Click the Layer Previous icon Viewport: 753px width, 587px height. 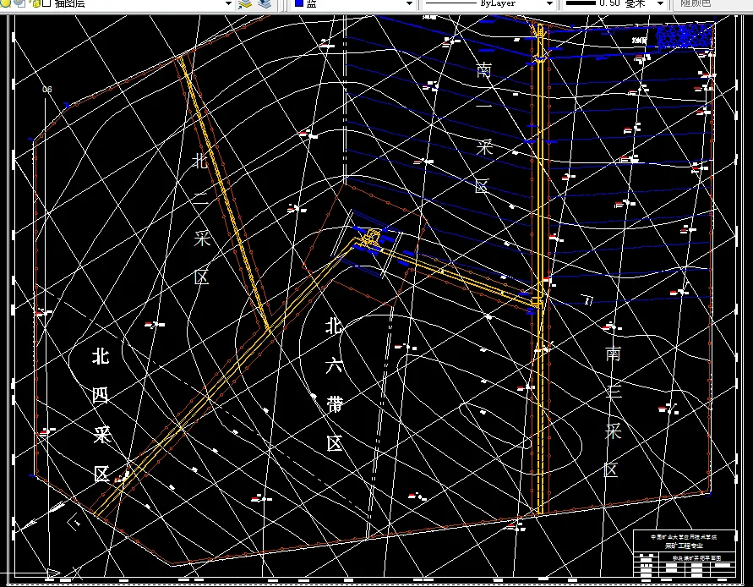pos(265,4)
